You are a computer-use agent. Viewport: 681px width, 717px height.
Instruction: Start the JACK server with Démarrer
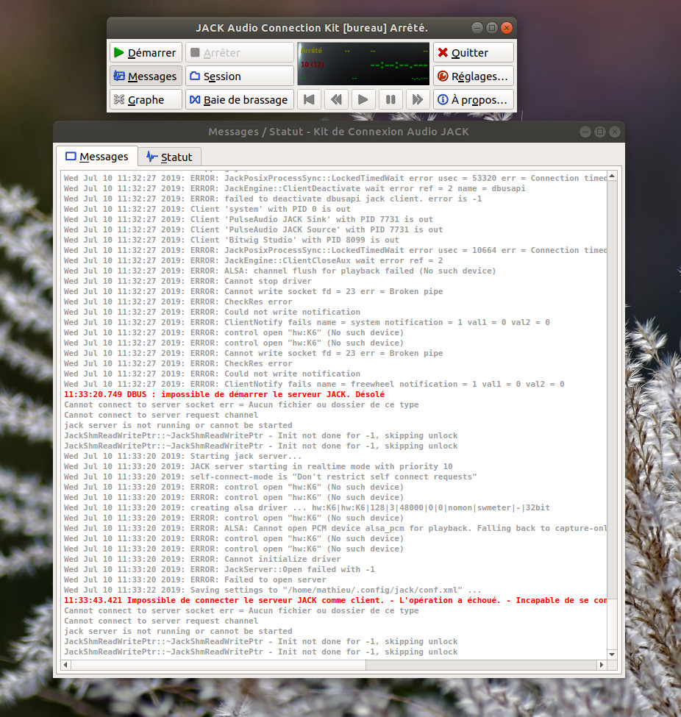pyautogui.click(x=146, y=53)
